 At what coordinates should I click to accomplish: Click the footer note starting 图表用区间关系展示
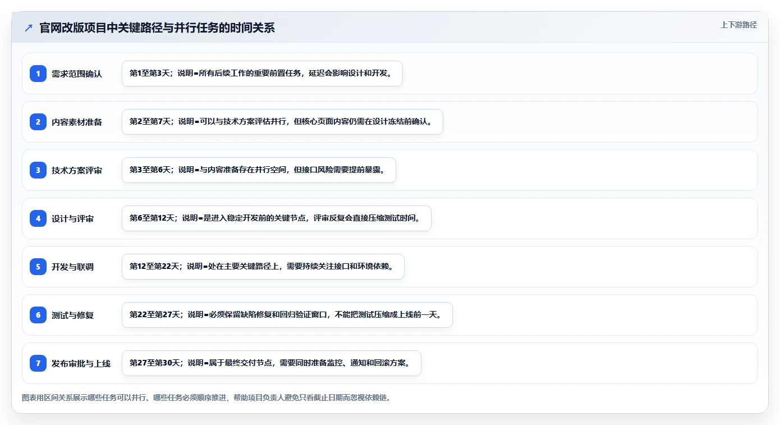coord(206,397)
